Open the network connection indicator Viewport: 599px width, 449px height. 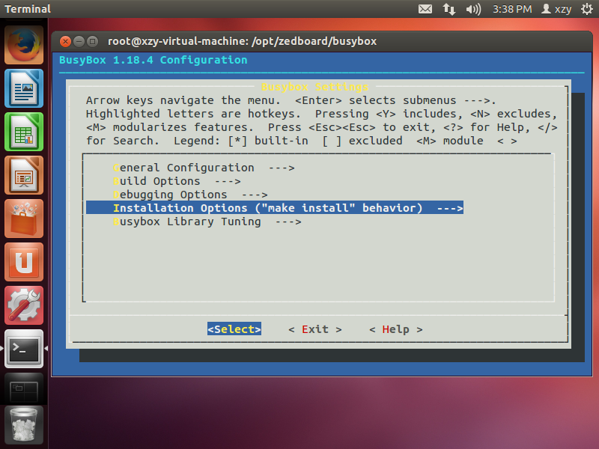449,9
